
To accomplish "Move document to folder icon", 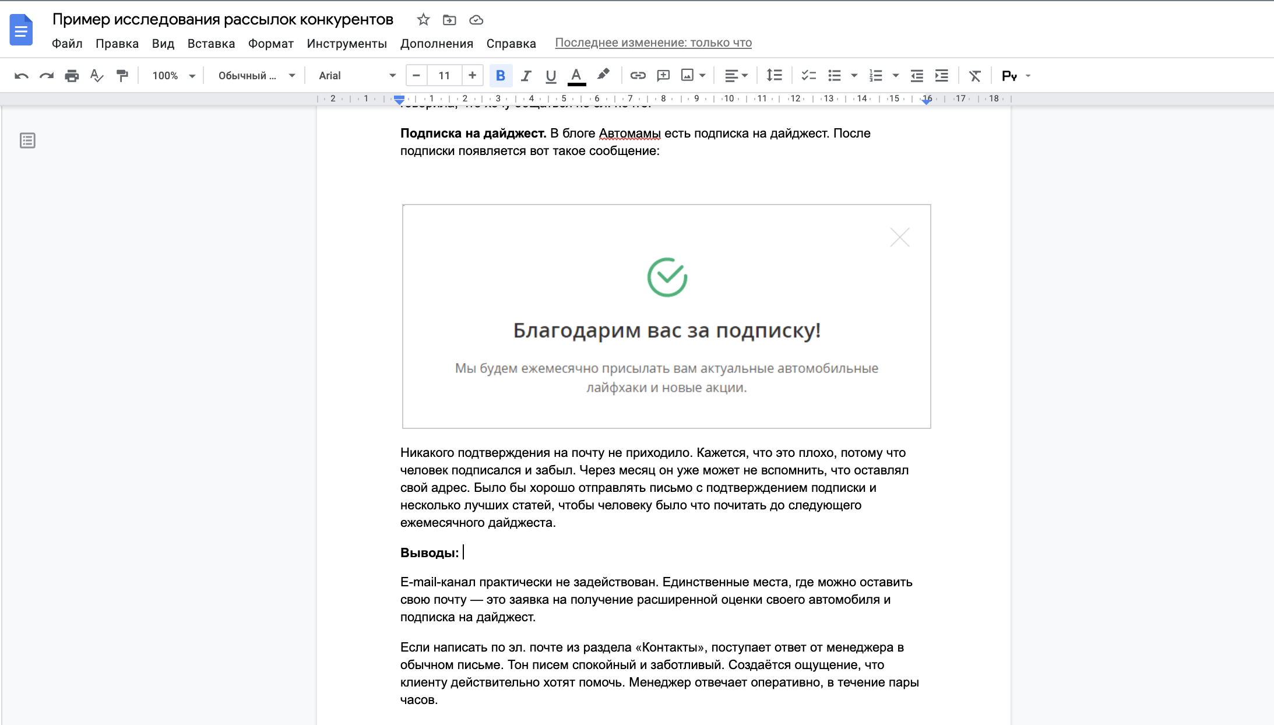I will pos(449,20).
